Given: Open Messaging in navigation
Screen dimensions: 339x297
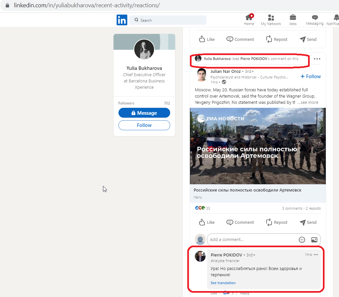Looking at the screenshot, I should pos(315,20).
